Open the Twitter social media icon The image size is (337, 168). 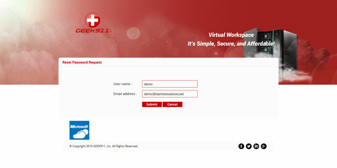249,146
